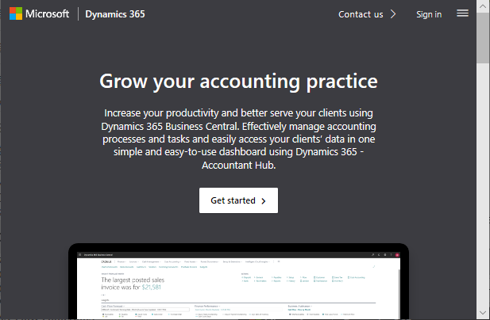Click the '$21,581' invoice amount in the preview
Screen dimensions: 490x320
[151, 288]
